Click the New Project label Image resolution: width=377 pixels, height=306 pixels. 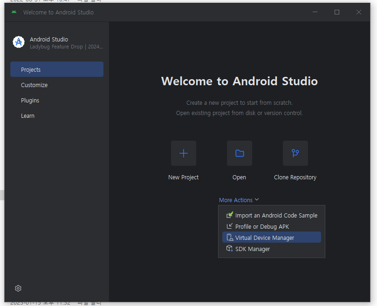[x=184, y=177]
